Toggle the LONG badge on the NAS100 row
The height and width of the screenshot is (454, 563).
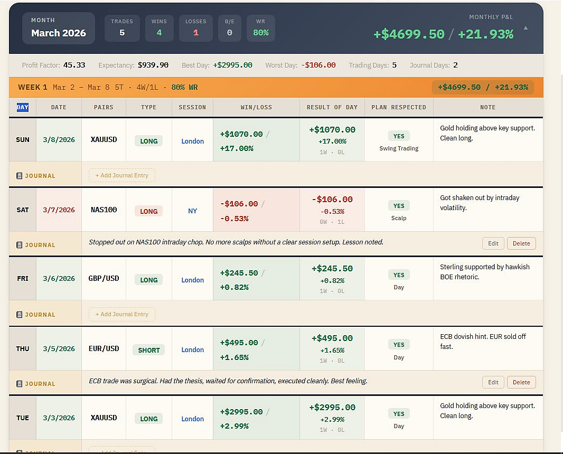148,211
